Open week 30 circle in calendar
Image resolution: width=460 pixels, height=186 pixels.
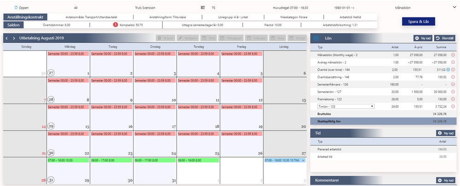click(x=51, y=152)
